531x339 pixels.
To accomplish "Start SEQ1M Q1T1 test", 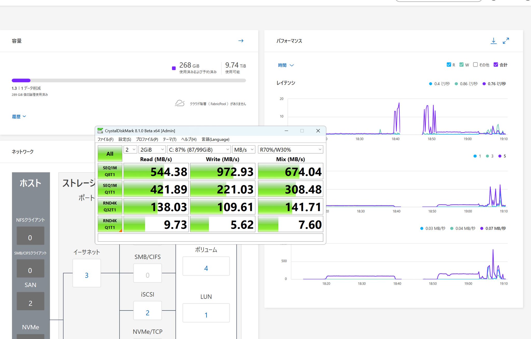I will coord(110,189).
